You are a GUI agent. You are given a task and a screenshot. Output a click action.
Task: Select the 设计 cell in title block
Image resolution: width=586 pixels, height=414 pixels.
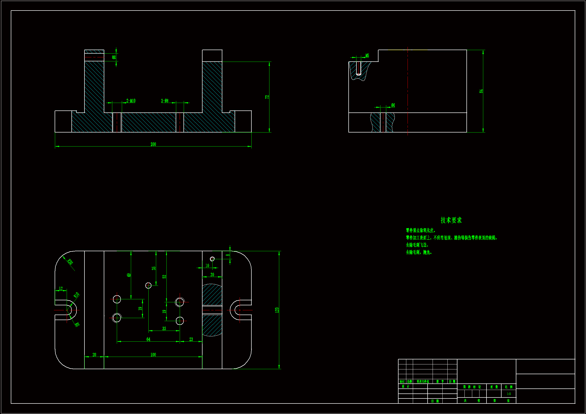click(x=405, y=386)
